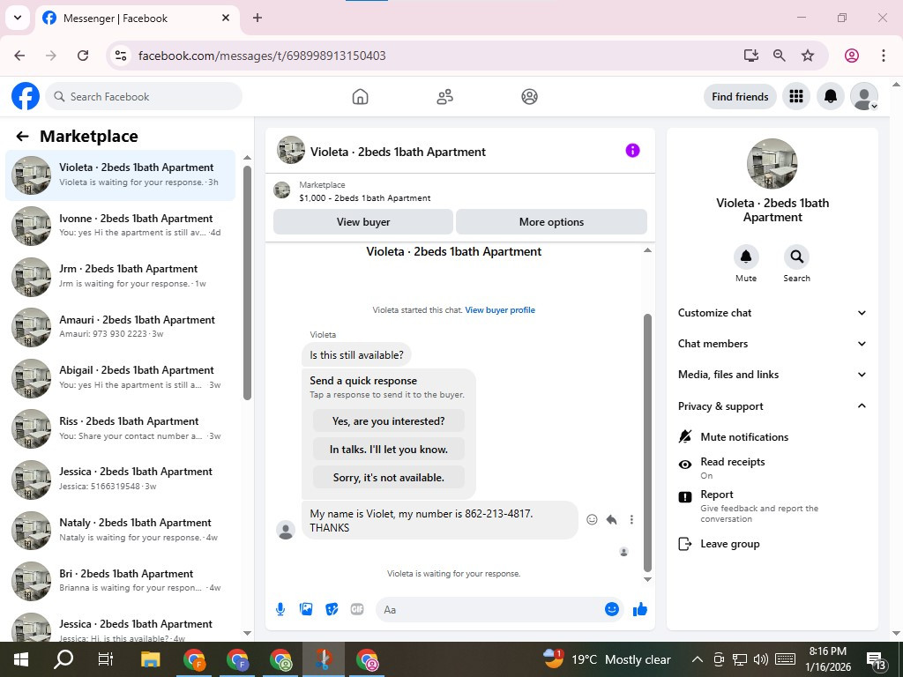Reload the page with refresh icon
This screenshot has height=677, width=903.
coord(83,56)
